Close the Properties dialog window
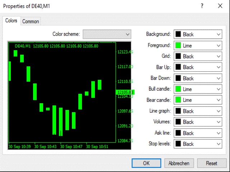The width and height of the screenshot is (230, 172). 220,6
